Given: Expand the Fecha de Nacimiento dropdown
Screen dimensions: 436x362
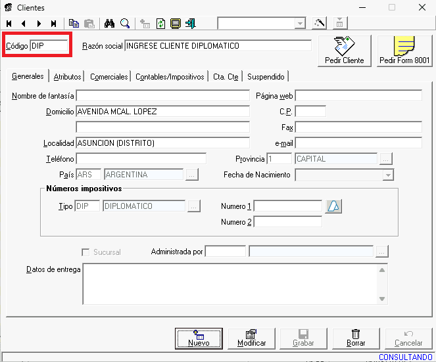Looking at the screenshot, I should (388, 175).
